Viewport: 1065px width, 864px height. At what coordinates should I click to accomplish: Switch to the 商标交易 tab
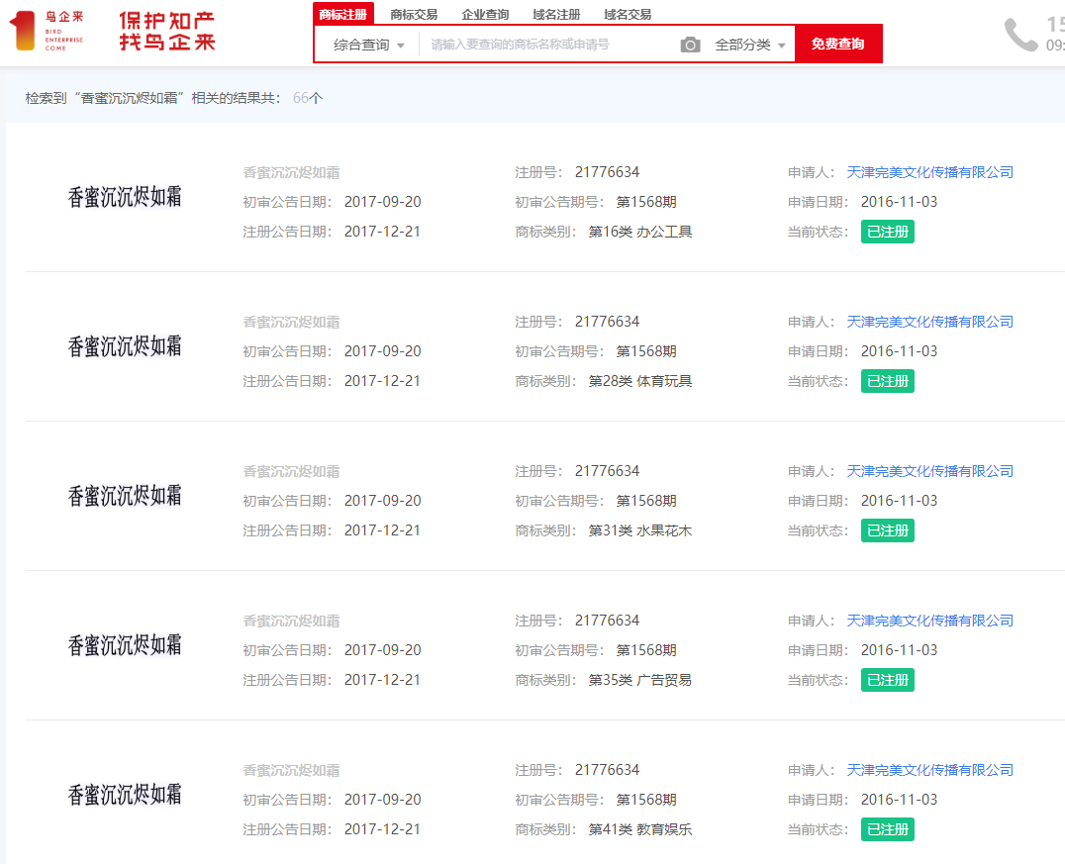pos(414,14)
